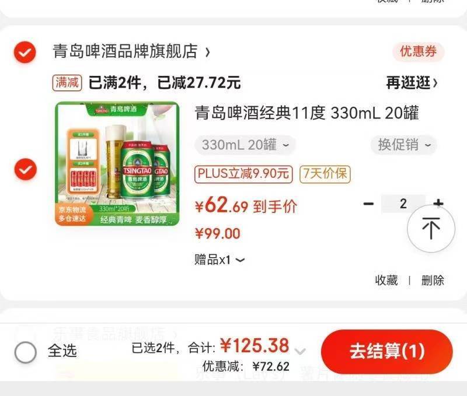
Task: Tap 收藏 to favorite the item
Action: [x=386, y=281]
